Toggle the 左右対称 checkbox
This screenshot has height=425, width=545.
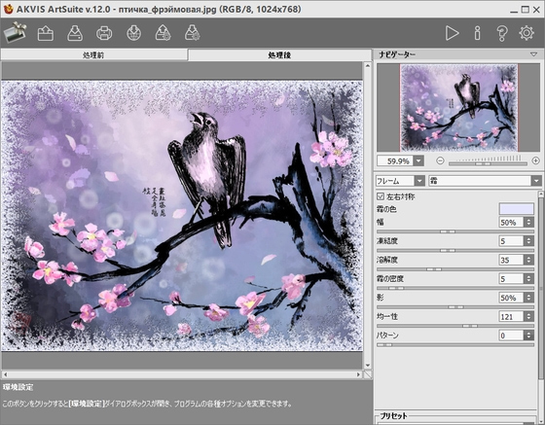coord(381,196)
